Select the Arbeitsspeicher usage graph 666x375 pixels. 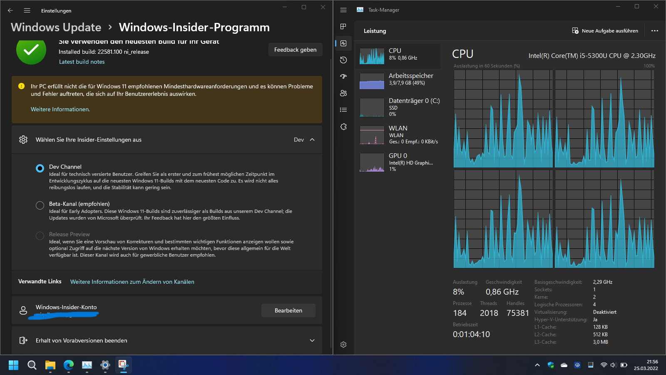click(x=399, y=79)
